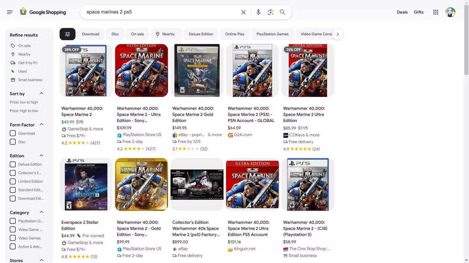Check the Disc form factor box

(13, 142)
